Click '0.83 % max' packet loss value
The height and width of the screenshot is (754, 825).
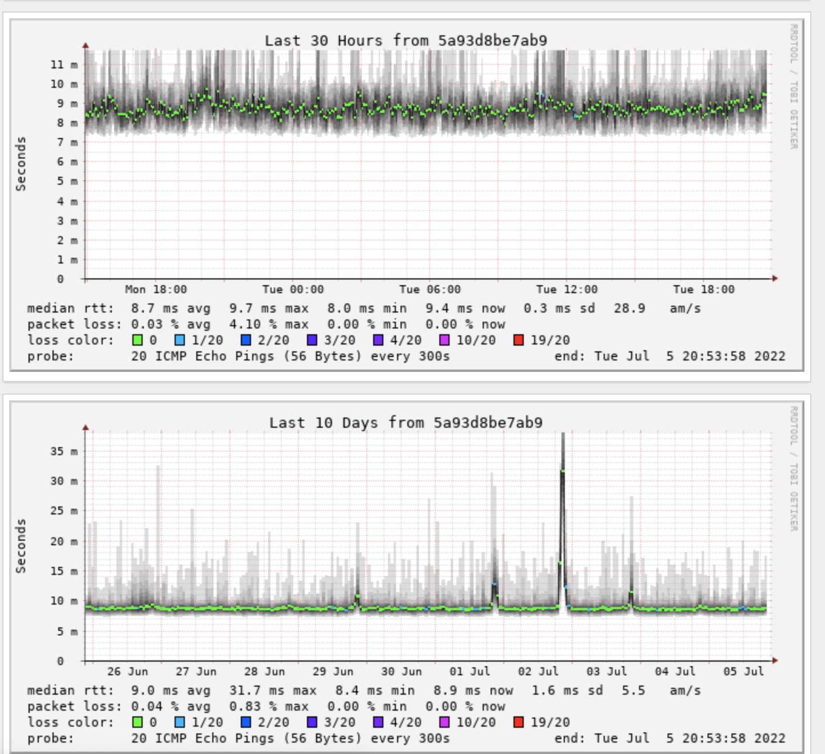point(269,707)
